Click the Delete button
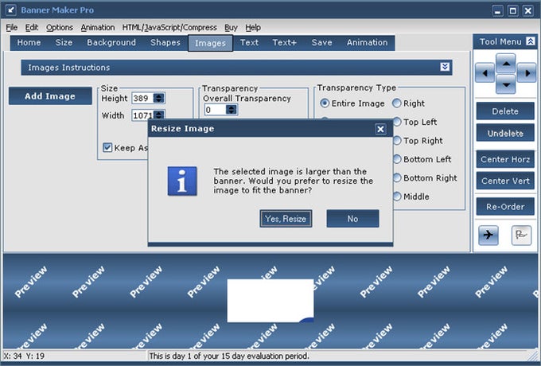The width and height of the screenshot is (541, 366). [x=505, y=111]
